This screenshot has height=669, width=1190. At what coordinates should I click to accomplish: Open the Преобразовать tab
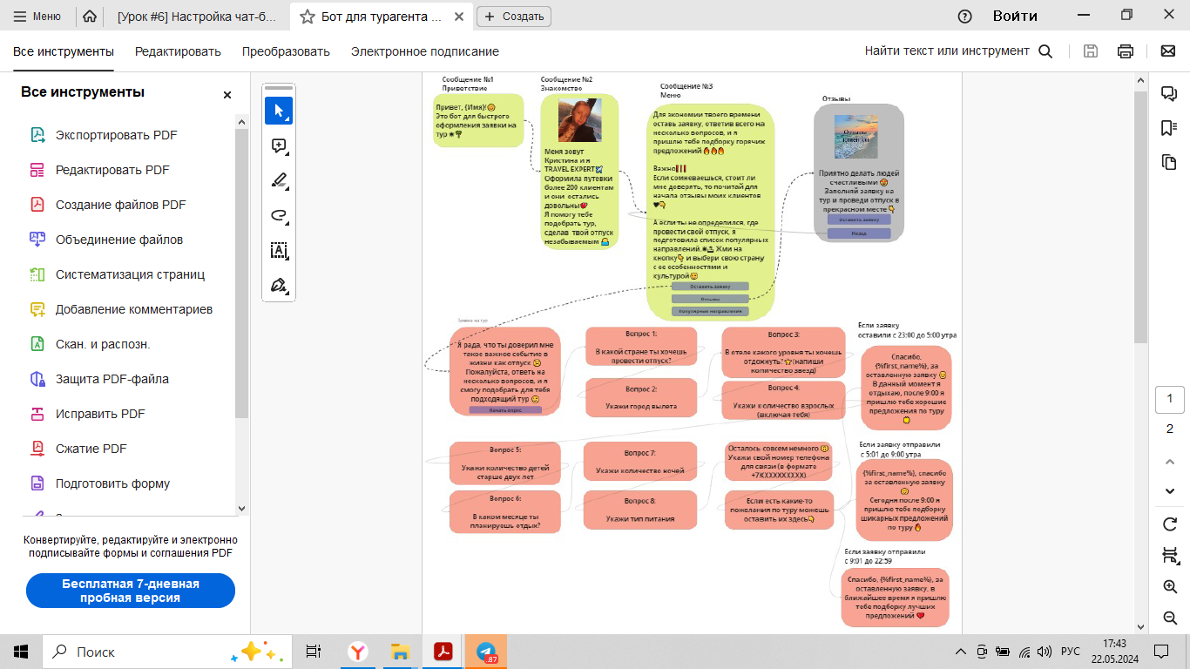(286, 51)
